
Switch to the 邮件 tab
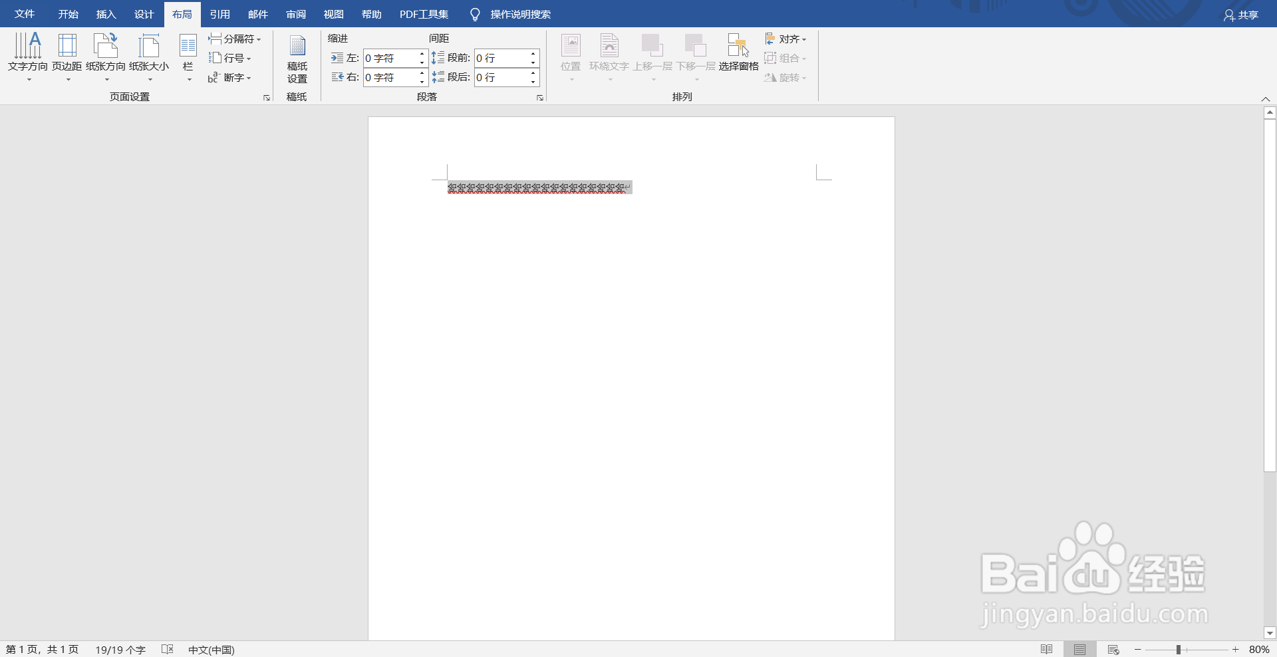point(257,14)
